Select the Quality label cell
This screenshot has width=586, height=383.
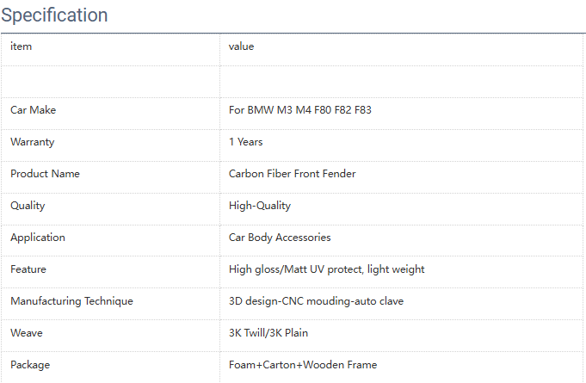[x=28, y=206]
